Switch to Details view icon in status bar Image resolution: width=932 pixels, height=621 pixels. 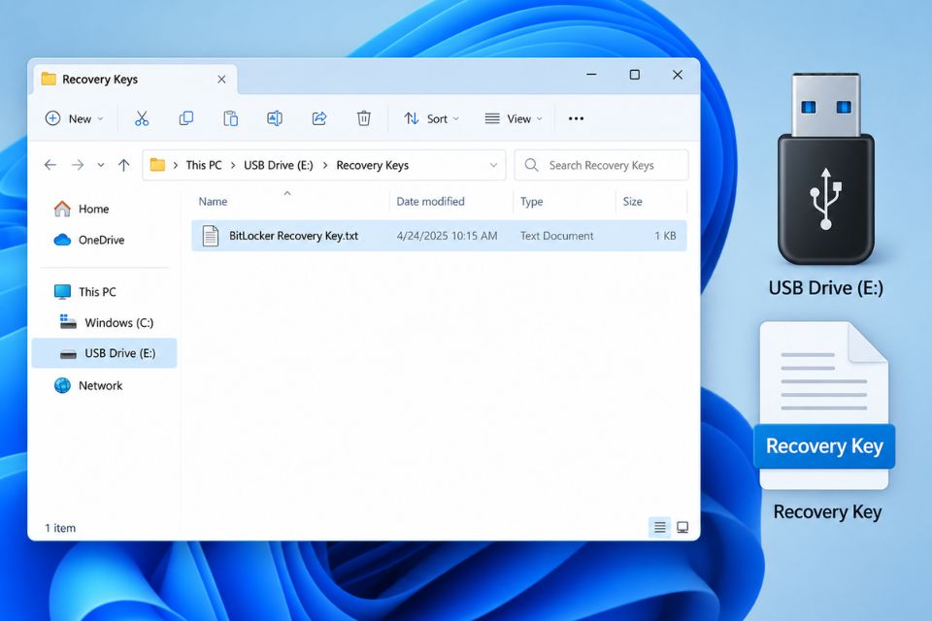pyautogui.click(x=660, y=527)
